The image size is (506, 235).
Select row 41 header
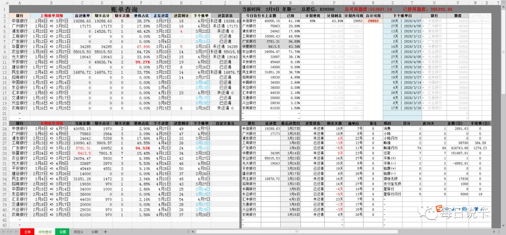point(4,214)
